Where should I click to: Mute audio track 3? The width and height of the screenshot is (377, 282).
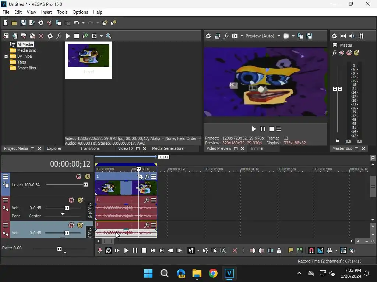[71, 200]
